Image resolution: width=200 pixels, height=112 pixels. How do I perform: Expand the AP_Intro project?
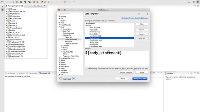[7, 9]
